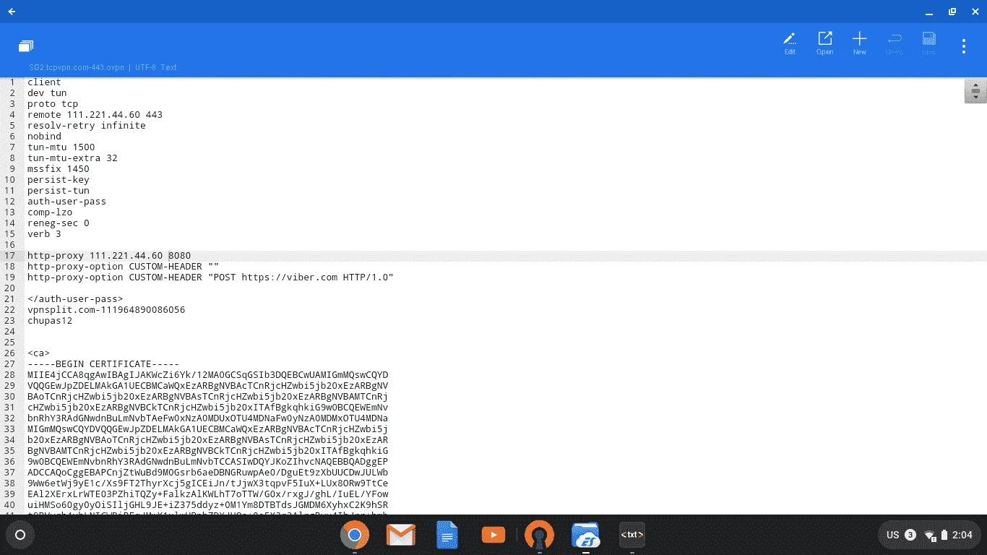Click the Open file icon
Screen dimensions: 987x555
[x=824, y=43]
